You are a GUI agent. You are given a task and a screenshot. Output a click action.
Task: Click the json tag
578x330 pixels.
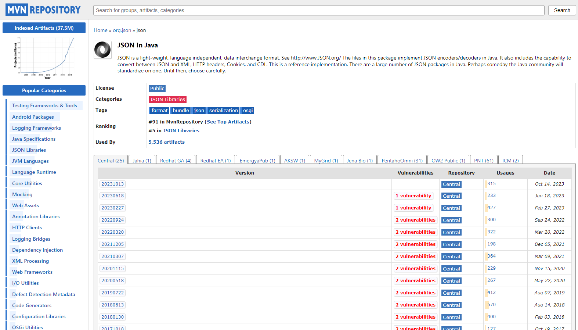(199, 110)
